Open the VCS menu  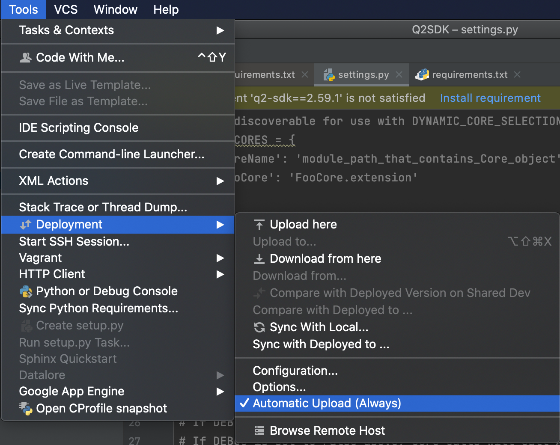pos(66,9)
